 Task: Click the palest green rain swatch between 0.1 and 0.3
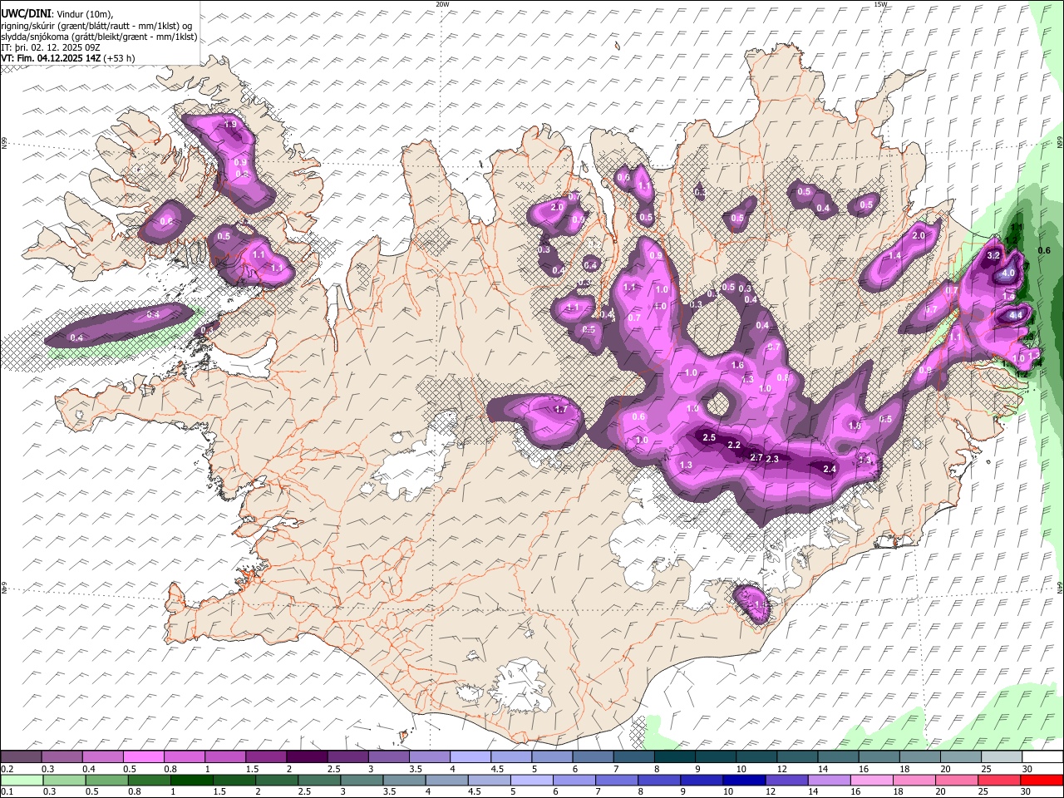21,781
